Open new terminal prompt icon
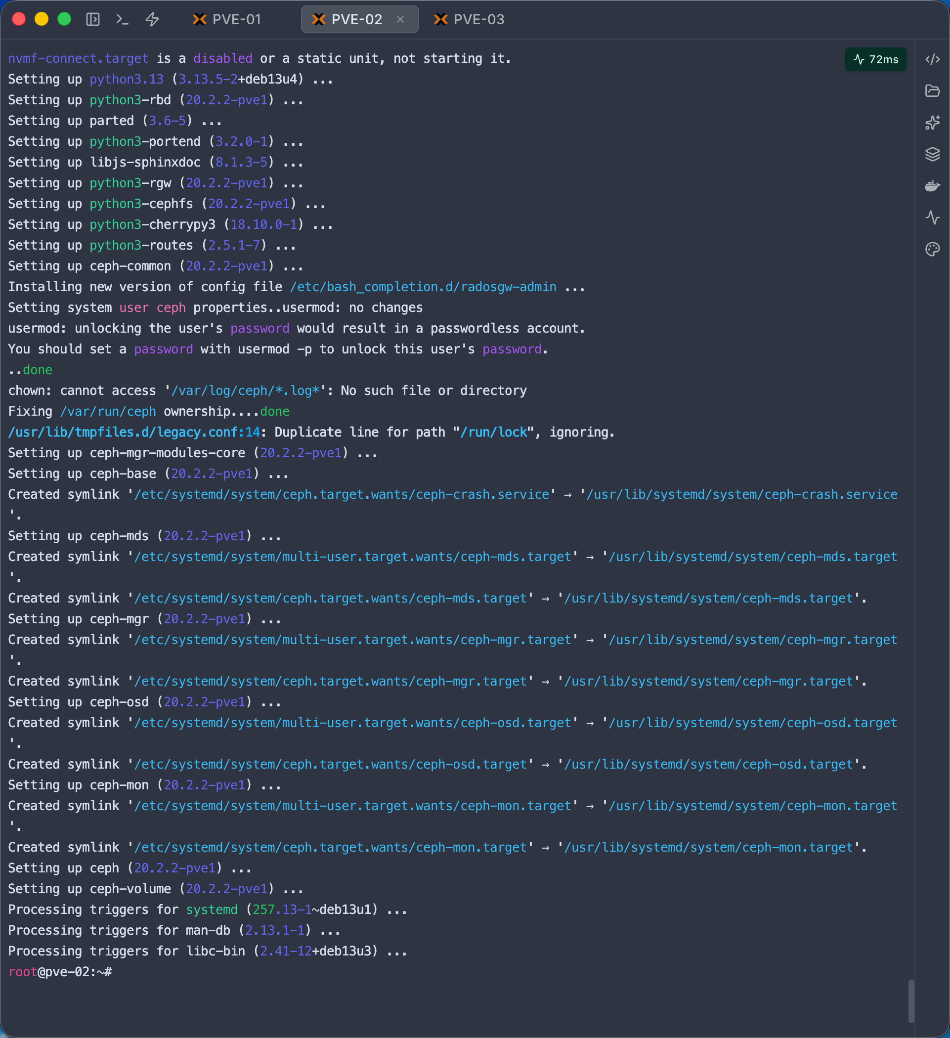Image resolution: width=950 pixels, height=1038 pixels. tap(122, 20)
